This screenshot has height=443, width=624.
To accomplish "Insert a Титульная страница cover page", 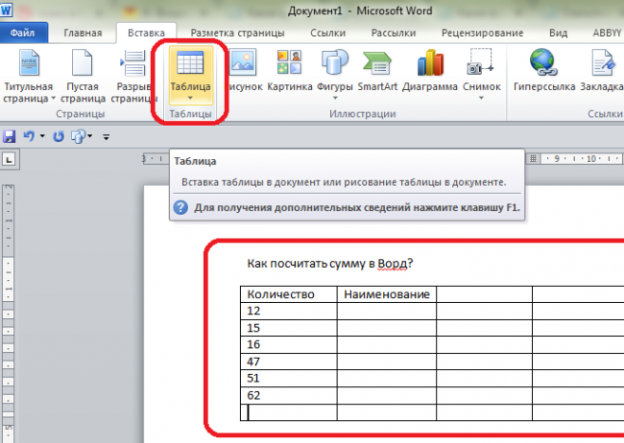I will (28, 75).
